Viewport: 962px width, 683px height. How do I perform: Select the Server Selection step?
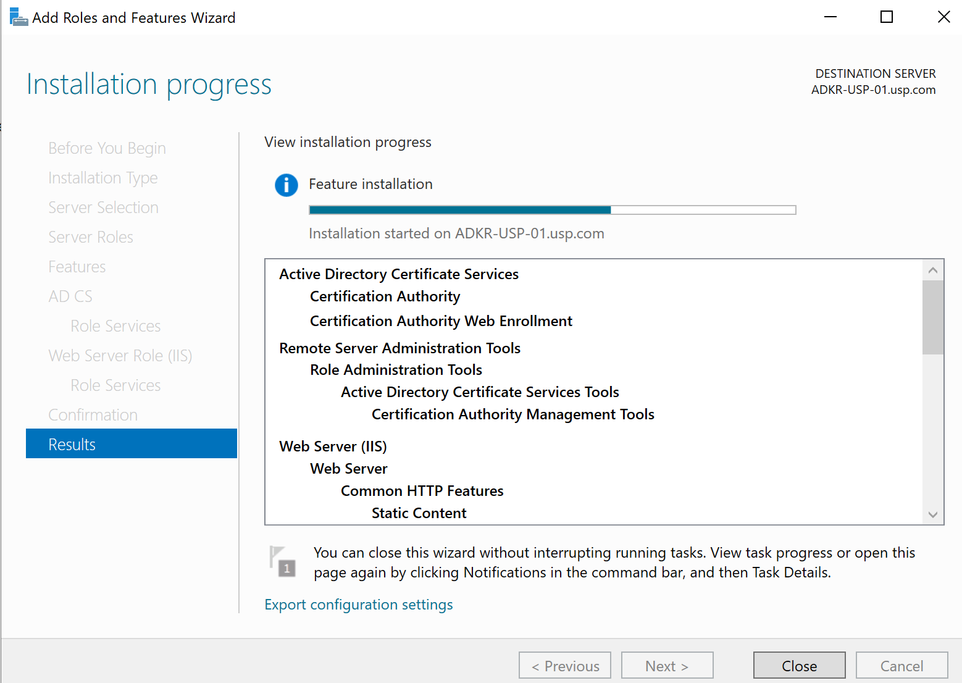pyautogui.click(x=103, y=207)
